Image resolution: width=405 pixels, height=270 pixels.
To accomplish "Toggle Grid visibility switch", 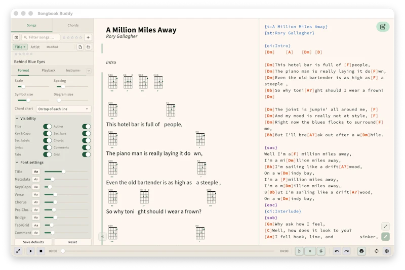I will click(x=86, y=154).
